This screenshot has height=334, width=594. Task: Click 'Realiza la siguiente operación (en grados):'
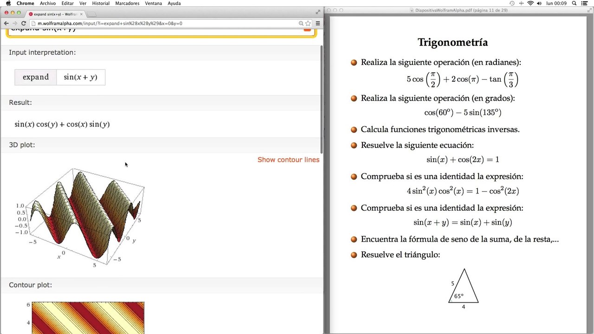pyautogui.click(x=438, y=98)
